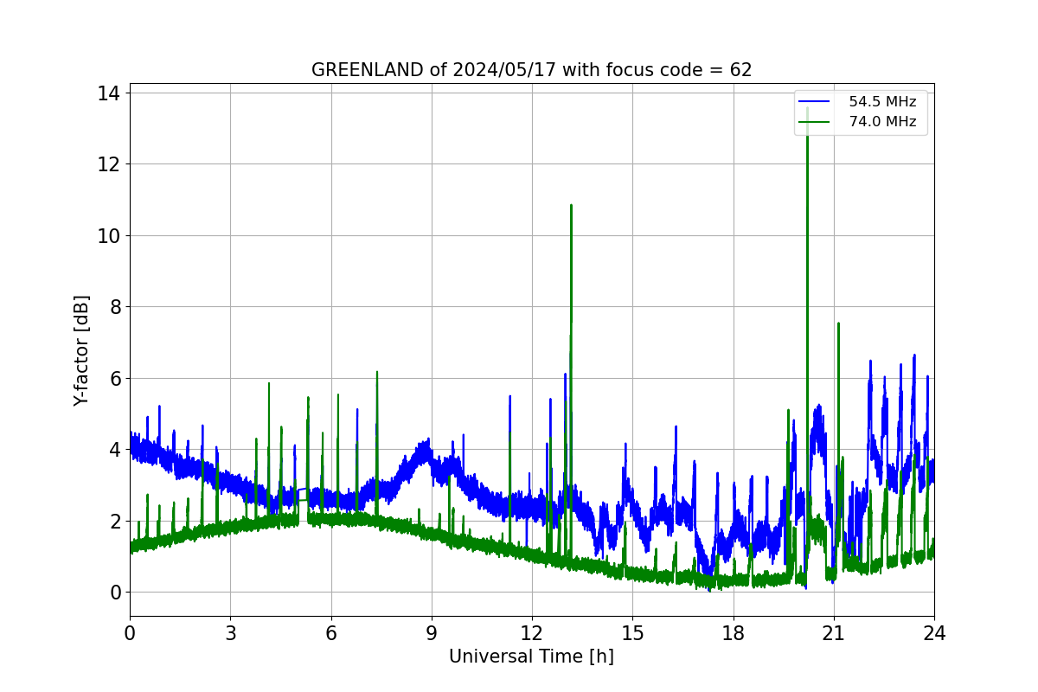Screen dimensions: 1038x692
Task: Click y-axis tick label 10
Action: [111, 235]
